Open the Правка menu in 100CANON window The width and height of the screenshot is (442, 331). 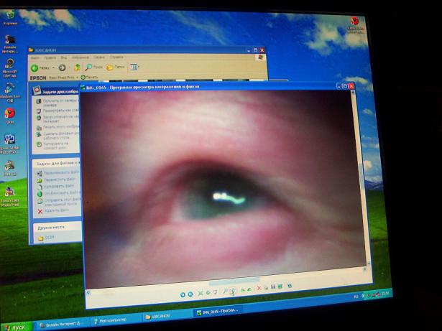[x=50, y=57]
